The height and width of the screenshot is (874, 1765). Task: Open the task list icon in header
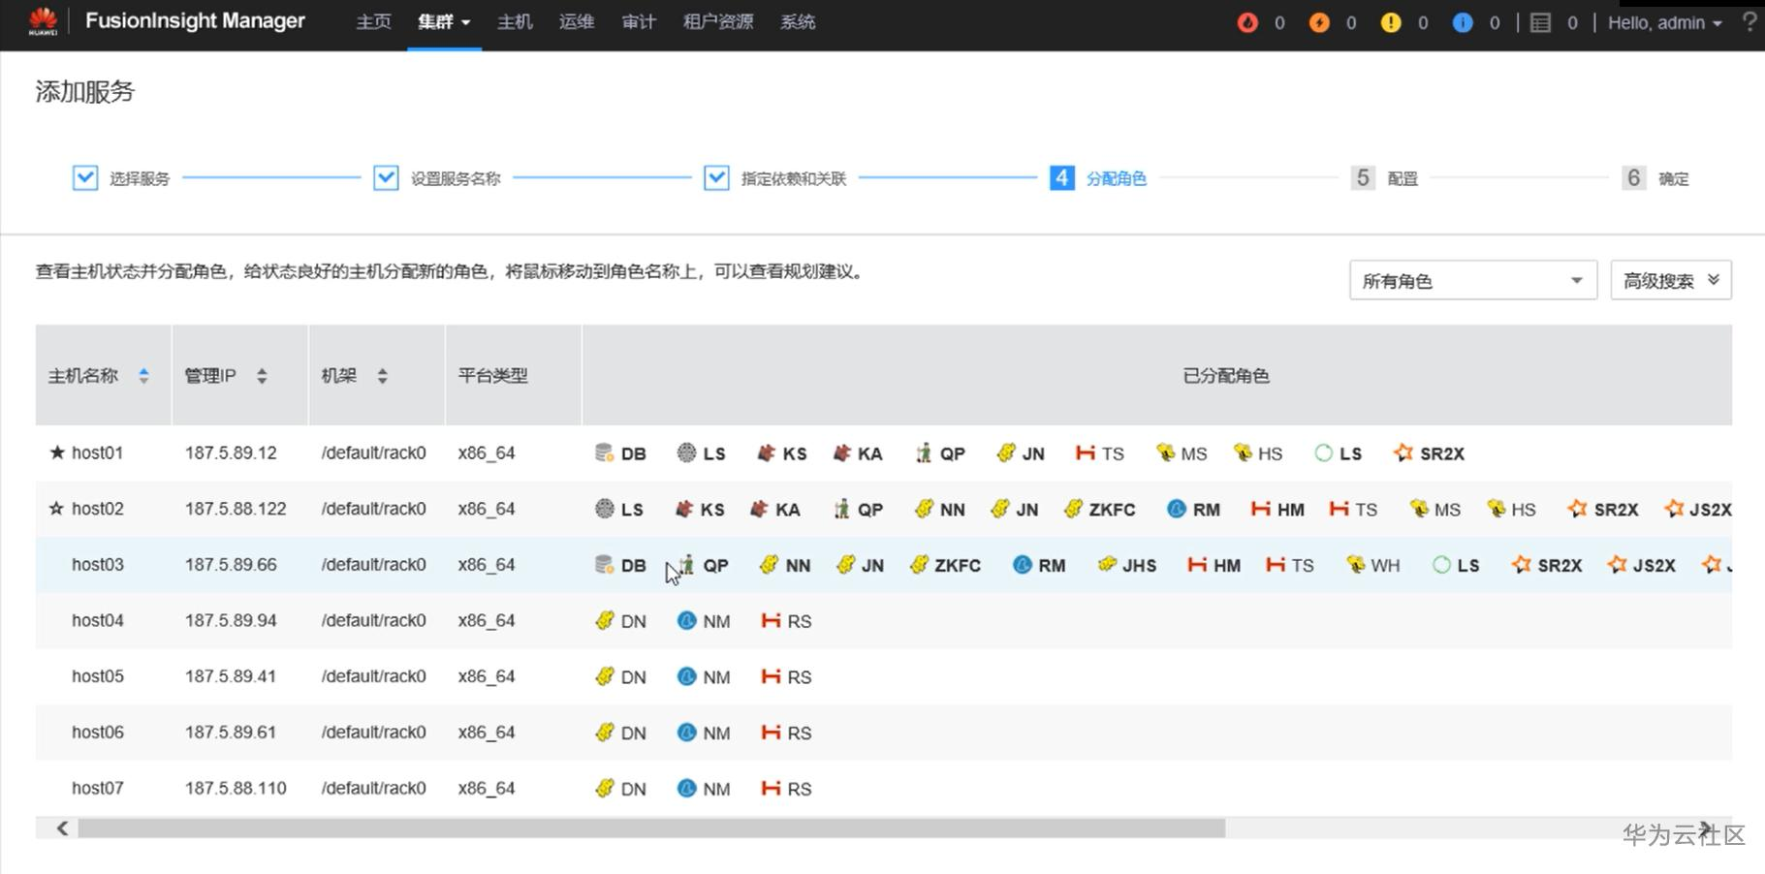[x=1540, y=22]
